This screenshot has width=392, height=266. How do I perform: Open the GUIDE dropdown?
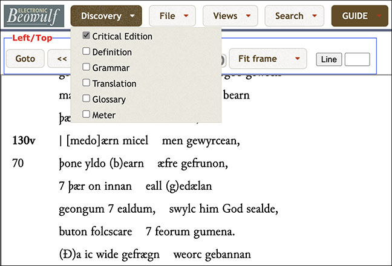360,16
